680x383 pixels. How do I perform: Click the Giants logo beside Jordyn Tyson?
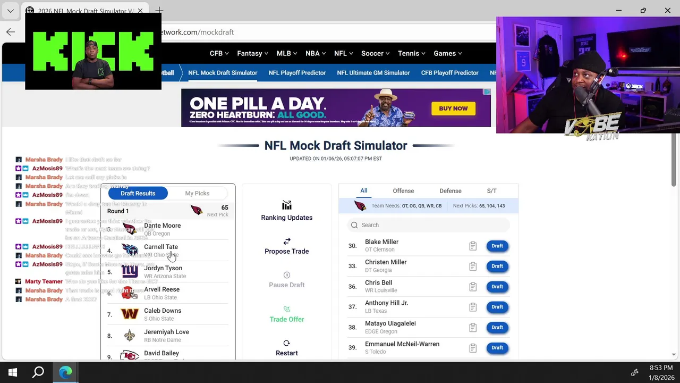point(130,271)
